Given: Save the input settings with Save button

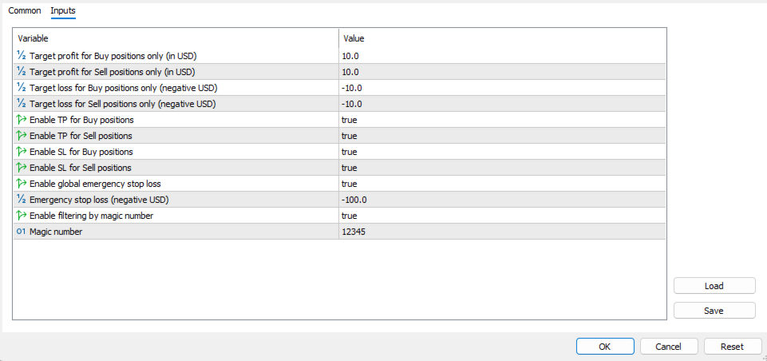Looking at the screenshot, I should (x=714, y=311).
